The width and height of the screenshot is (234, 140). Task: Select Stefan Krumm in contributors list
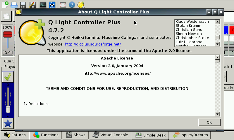point(188,26)
